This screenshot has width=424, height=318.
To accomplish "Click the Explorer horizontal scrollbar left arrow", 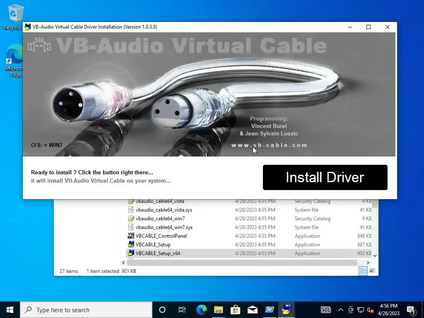I will point(123,263).
